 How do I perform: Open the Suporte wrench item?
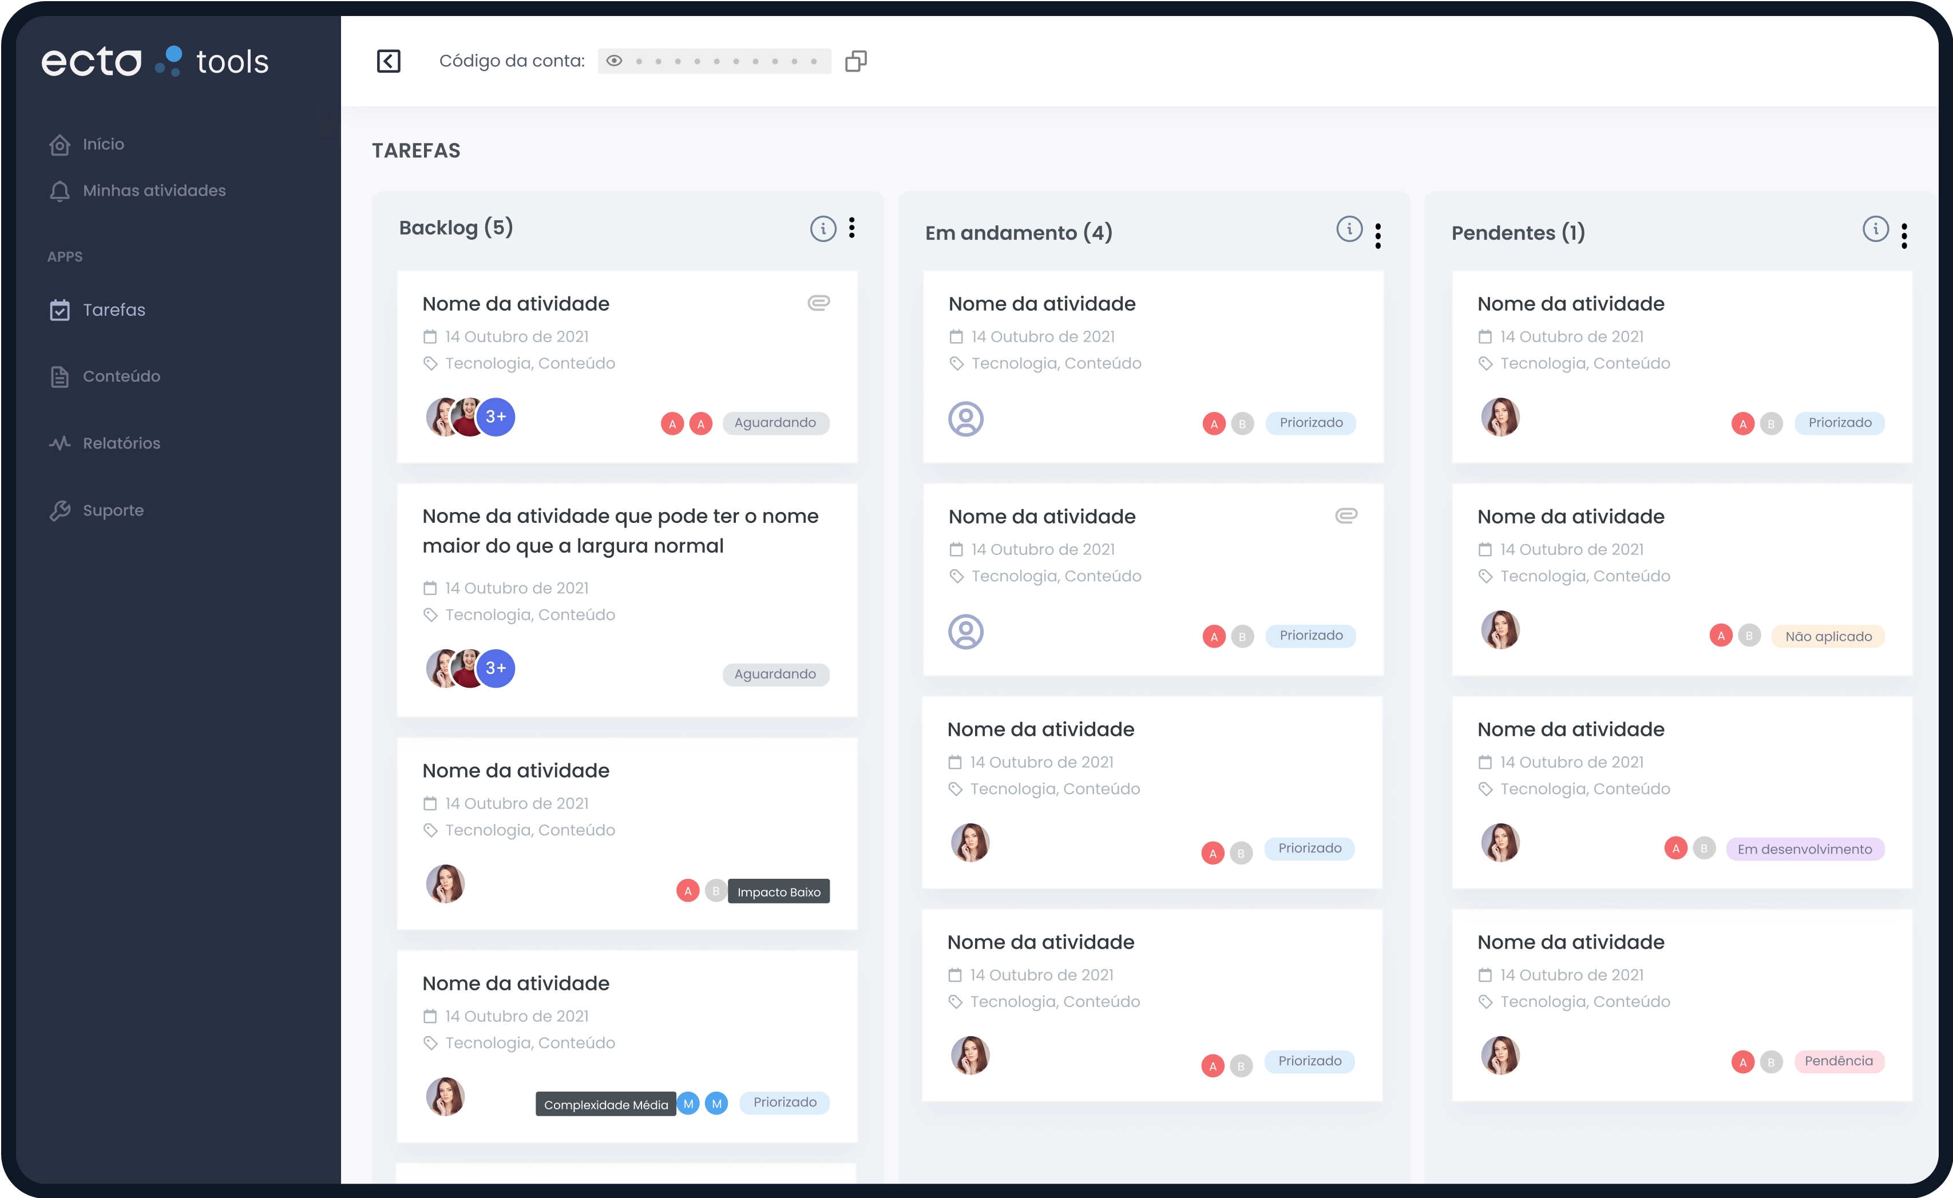[113, 510]
